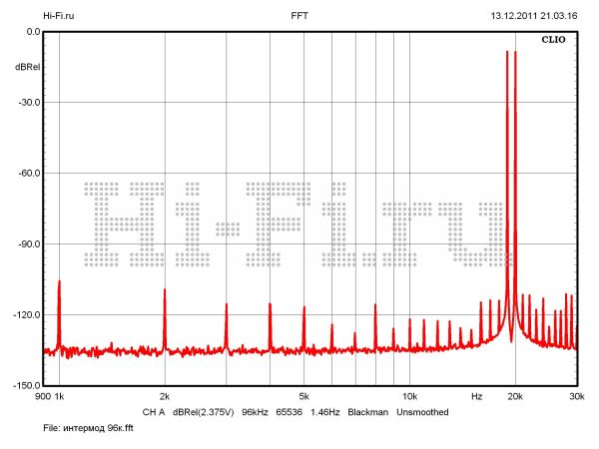This screenshot has width=599, height=449.
Task: Click the 10k x-axis tick label
Action: 408,397
